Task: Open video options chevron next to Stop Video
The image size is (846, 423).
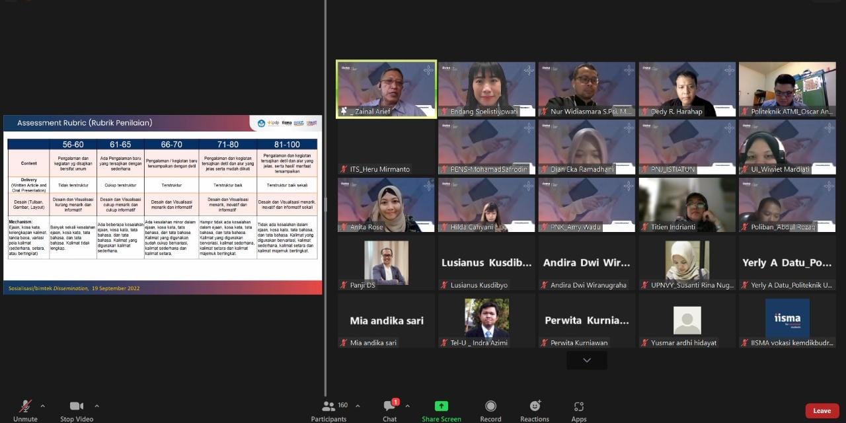Action: pyautogui.click(x=96, y=406)
